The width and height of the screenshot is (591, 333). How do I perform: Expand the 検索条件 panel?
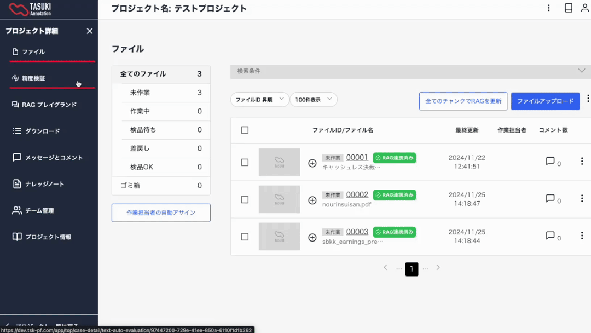click(x=410, y=71)
